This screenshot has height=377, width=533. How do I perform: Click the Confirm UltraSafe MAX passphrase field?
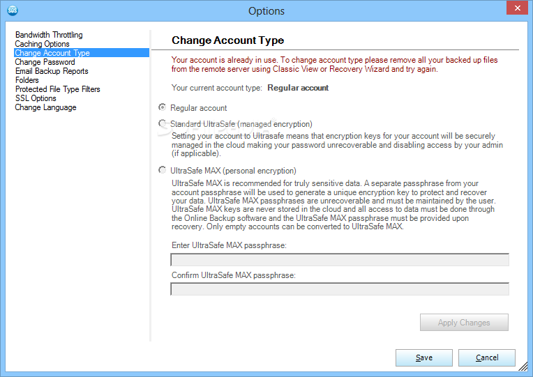click(x=340, y=289)
